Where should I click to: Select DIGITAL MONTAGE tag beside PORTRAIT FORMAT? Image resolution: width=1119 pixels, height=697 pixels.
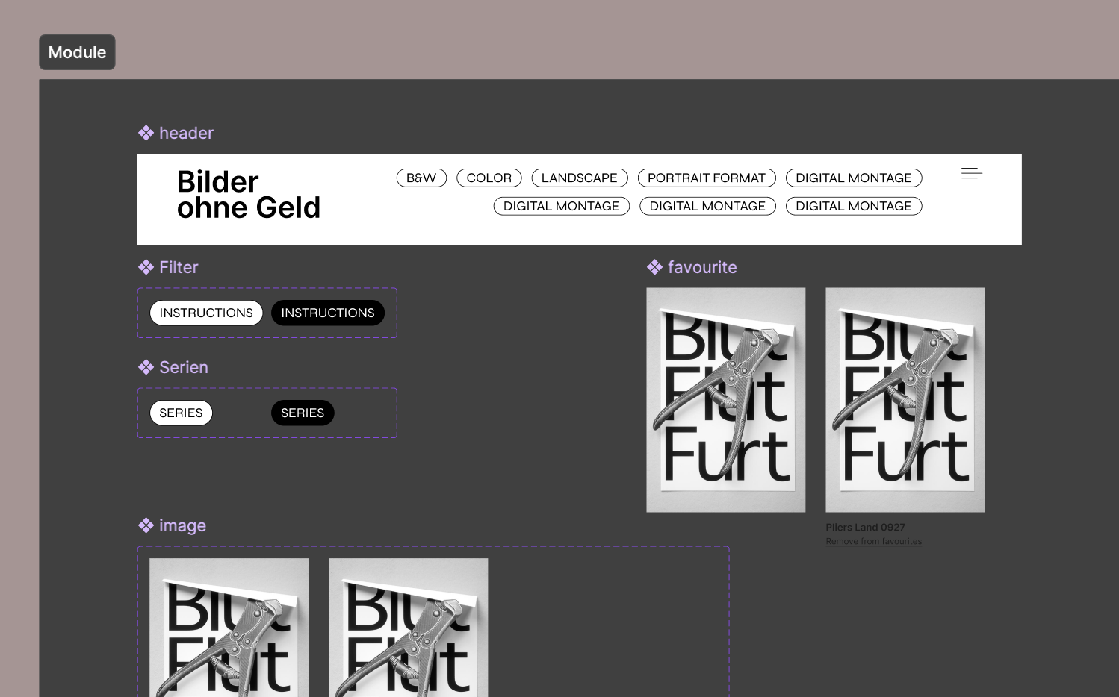point(854,178)
